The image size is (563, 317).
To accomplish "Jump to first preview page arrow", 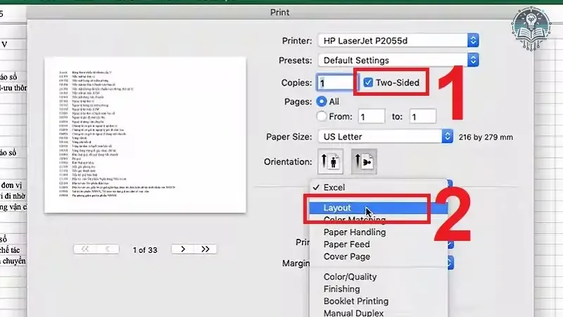I will click(85, 249).
